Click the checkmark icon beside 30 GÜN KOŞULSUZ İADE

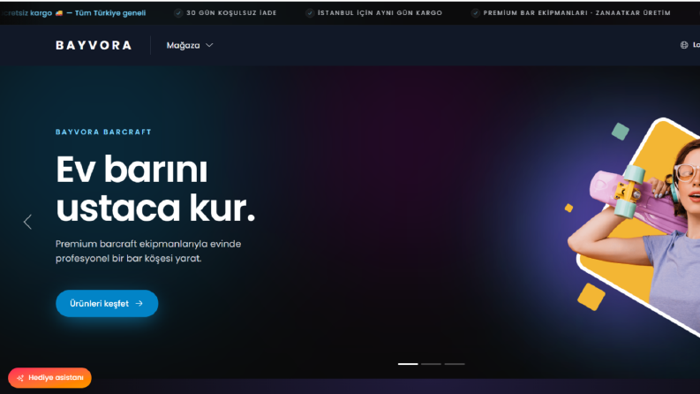[x=178, y=13]
